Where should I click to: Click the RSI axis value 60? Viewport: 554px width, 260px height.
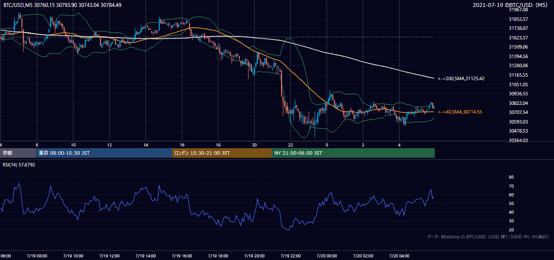click(x=511, y=195)
